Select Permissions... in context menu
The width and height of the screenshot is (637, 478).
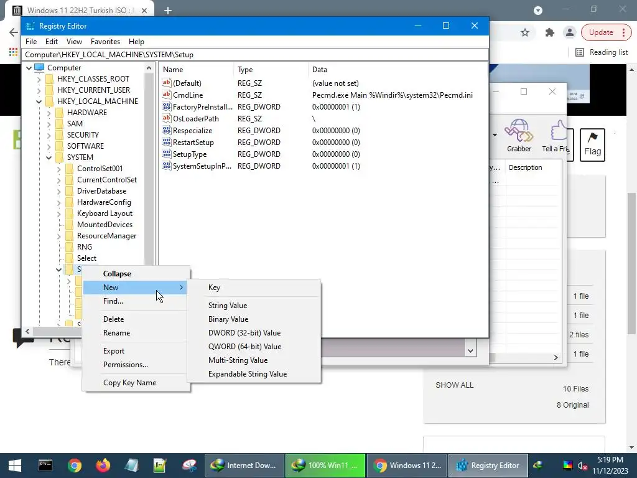[x=136, y=365]
